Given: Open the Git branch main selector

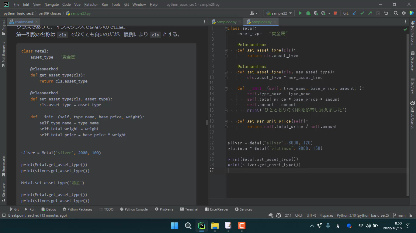Looking at the screenshot, I should (x=399, y=215).
